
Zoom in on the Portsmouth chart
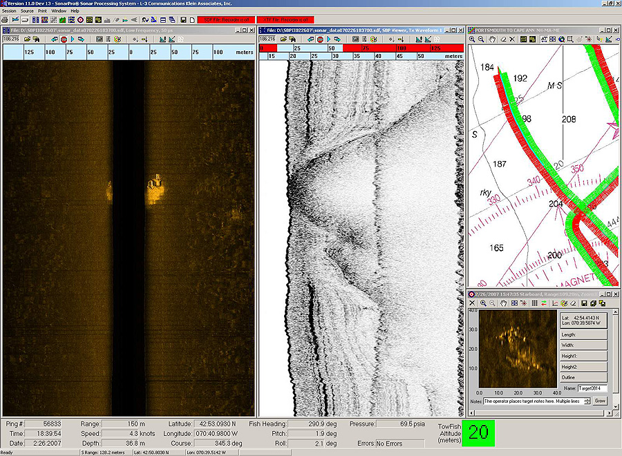pyautogui.click(x=473, y=39)
